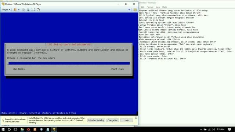Screen dimensions: 235x132
Task: Click the Notepad line starting "Siapkan aplikasi VMware"
Action: [173, 11]
